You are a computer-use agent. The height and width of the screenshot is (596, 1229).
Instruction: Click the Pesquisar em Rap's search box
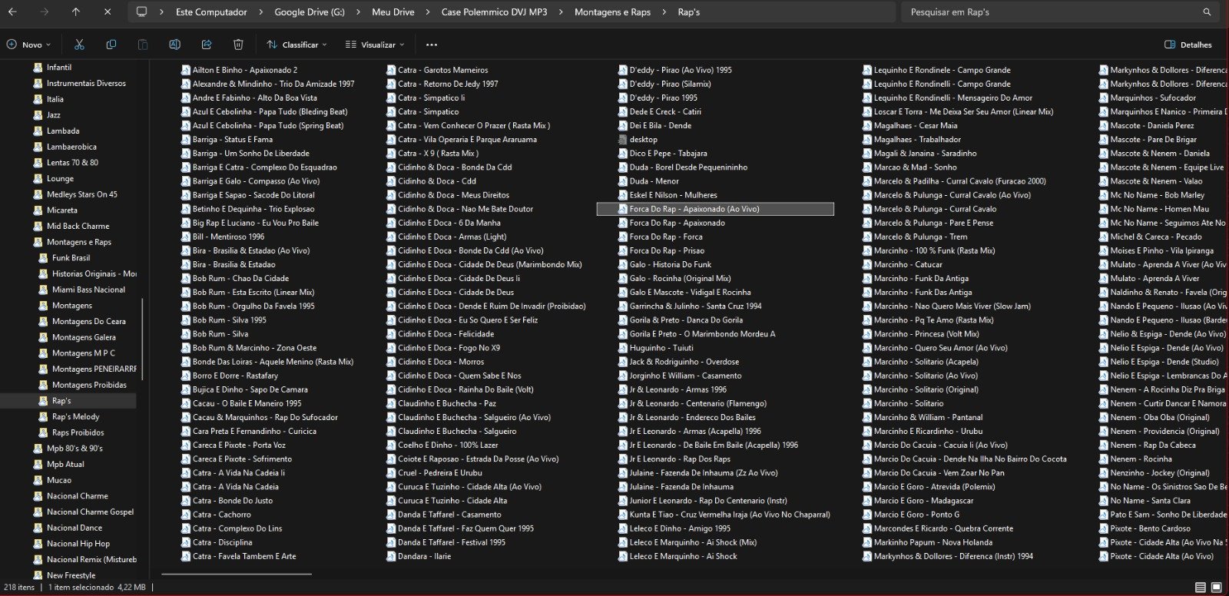pyautogui.click(x=1052, y=12)
